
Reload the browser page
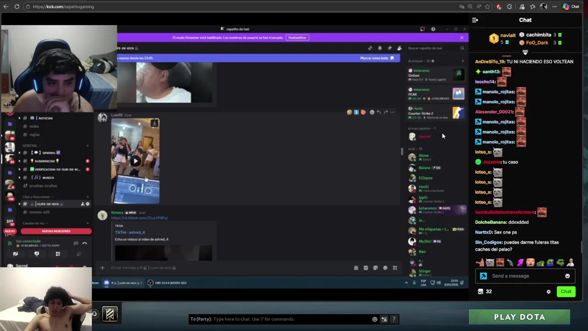tap(17, 6)
